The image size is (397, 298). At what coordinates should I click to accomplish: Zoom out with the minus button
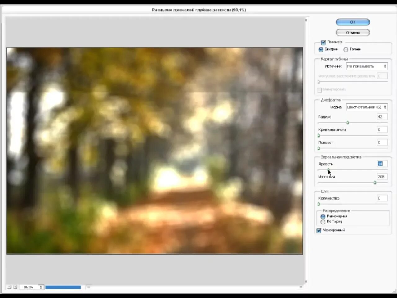[x=9, y=287]
